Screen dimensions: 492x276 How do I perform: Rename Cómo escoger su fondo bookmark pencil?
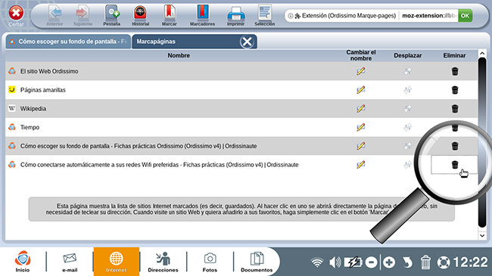click(x=361, y=146)
